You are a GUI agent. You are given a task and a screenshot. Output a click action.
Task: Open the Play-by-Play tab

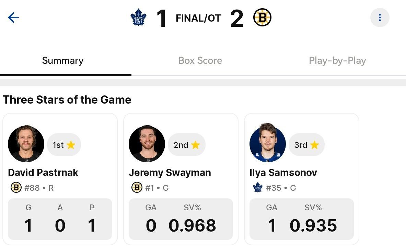pos(337,61)
